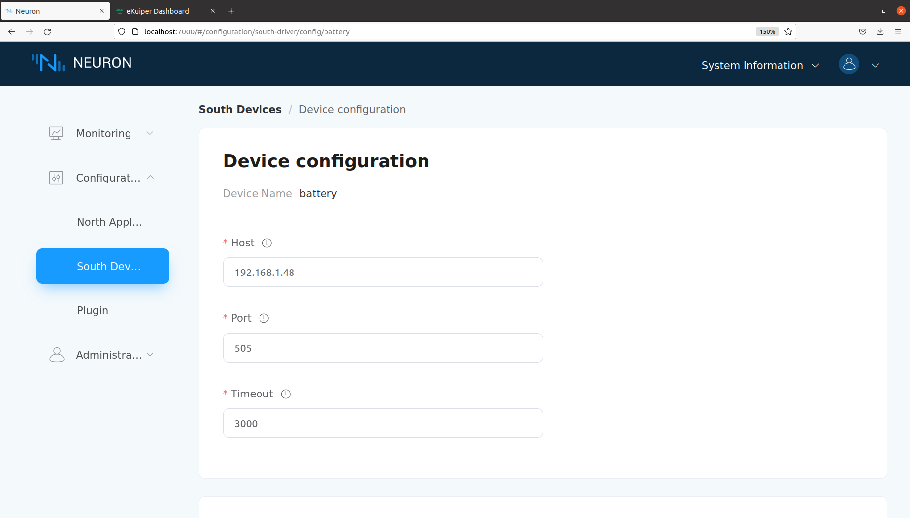Go to South Devices breadcrumb link
The image size is (910, 518).
[x=240, y=109]
